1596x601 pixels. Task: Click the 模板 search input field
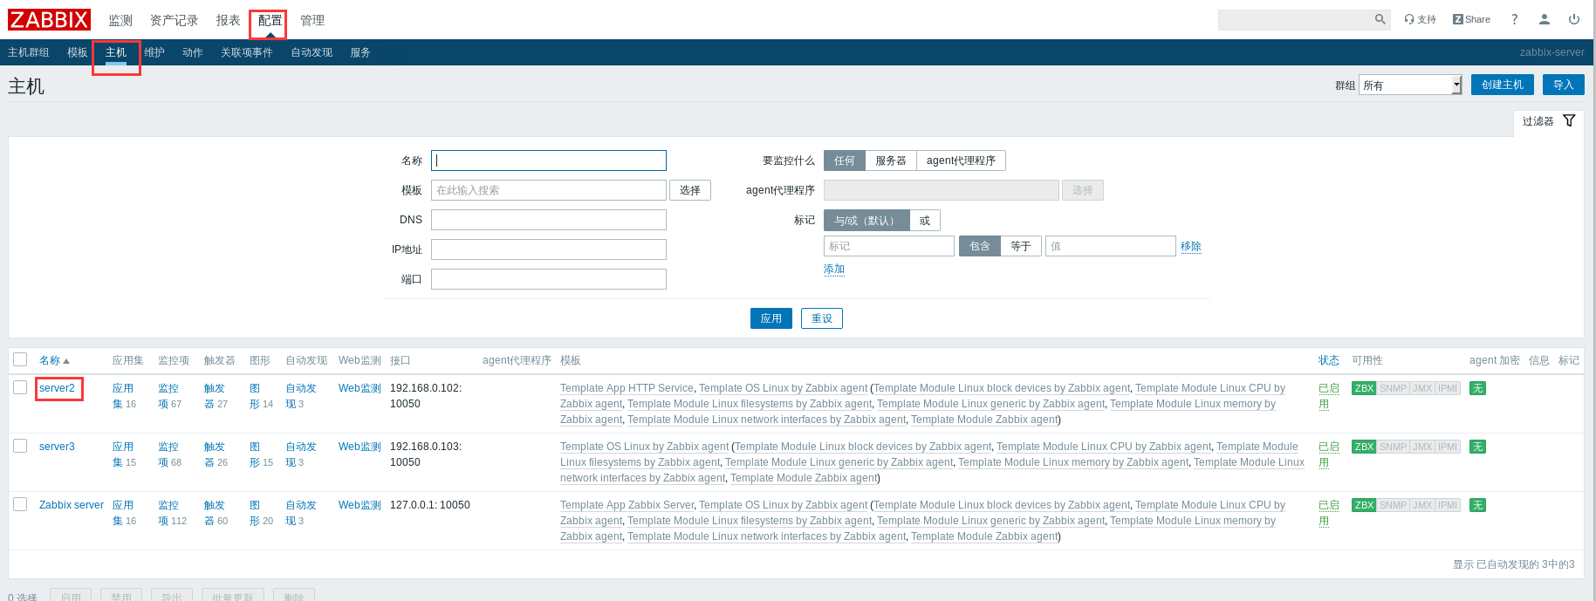tap(549, 190)
